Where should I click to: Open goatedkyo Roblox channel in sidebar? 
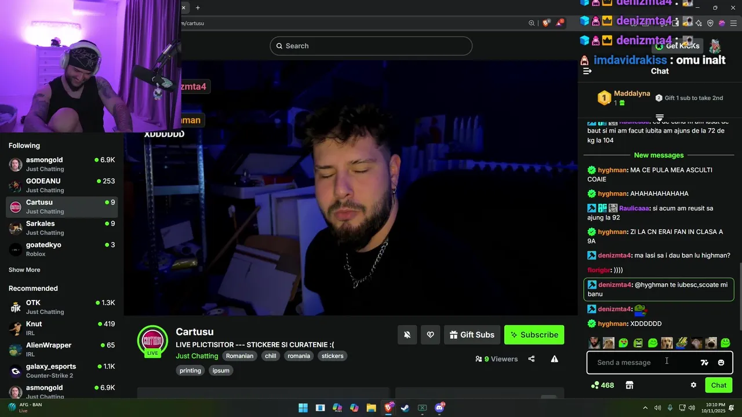61,249
